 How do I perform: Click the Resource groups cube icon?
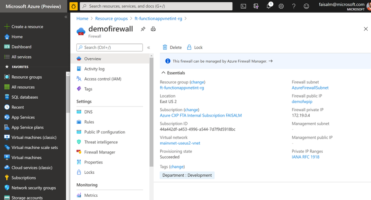[7, 77]
